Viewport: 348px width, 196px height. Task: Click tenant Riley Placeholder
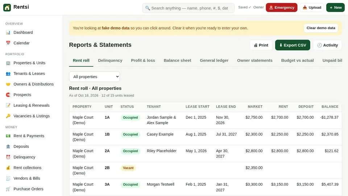click(162, 151)
